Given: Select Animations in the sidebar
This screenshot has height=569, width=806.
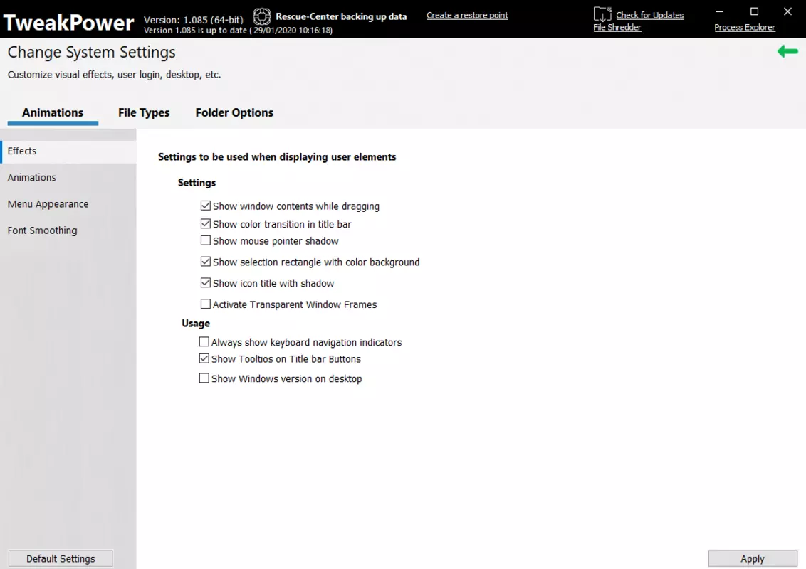Looking at the screenshot, I should pyautogui.click(x=68, y=177).
